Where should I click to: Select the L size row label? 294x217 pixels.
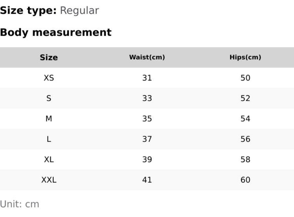pyautogui.click(x=49, y=139)
